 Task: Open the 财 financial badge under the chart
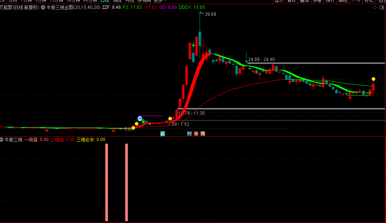click(189, 134)
